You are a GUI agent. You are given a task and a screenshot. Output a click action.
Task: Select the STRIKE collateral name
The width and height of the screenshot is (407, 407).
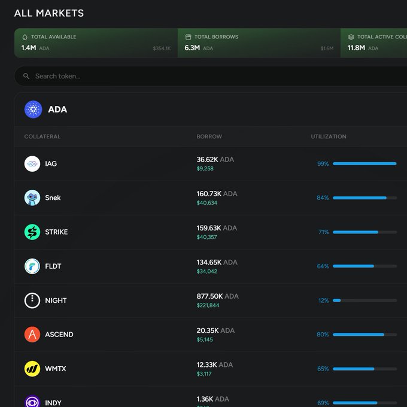(x=56, y=232)
